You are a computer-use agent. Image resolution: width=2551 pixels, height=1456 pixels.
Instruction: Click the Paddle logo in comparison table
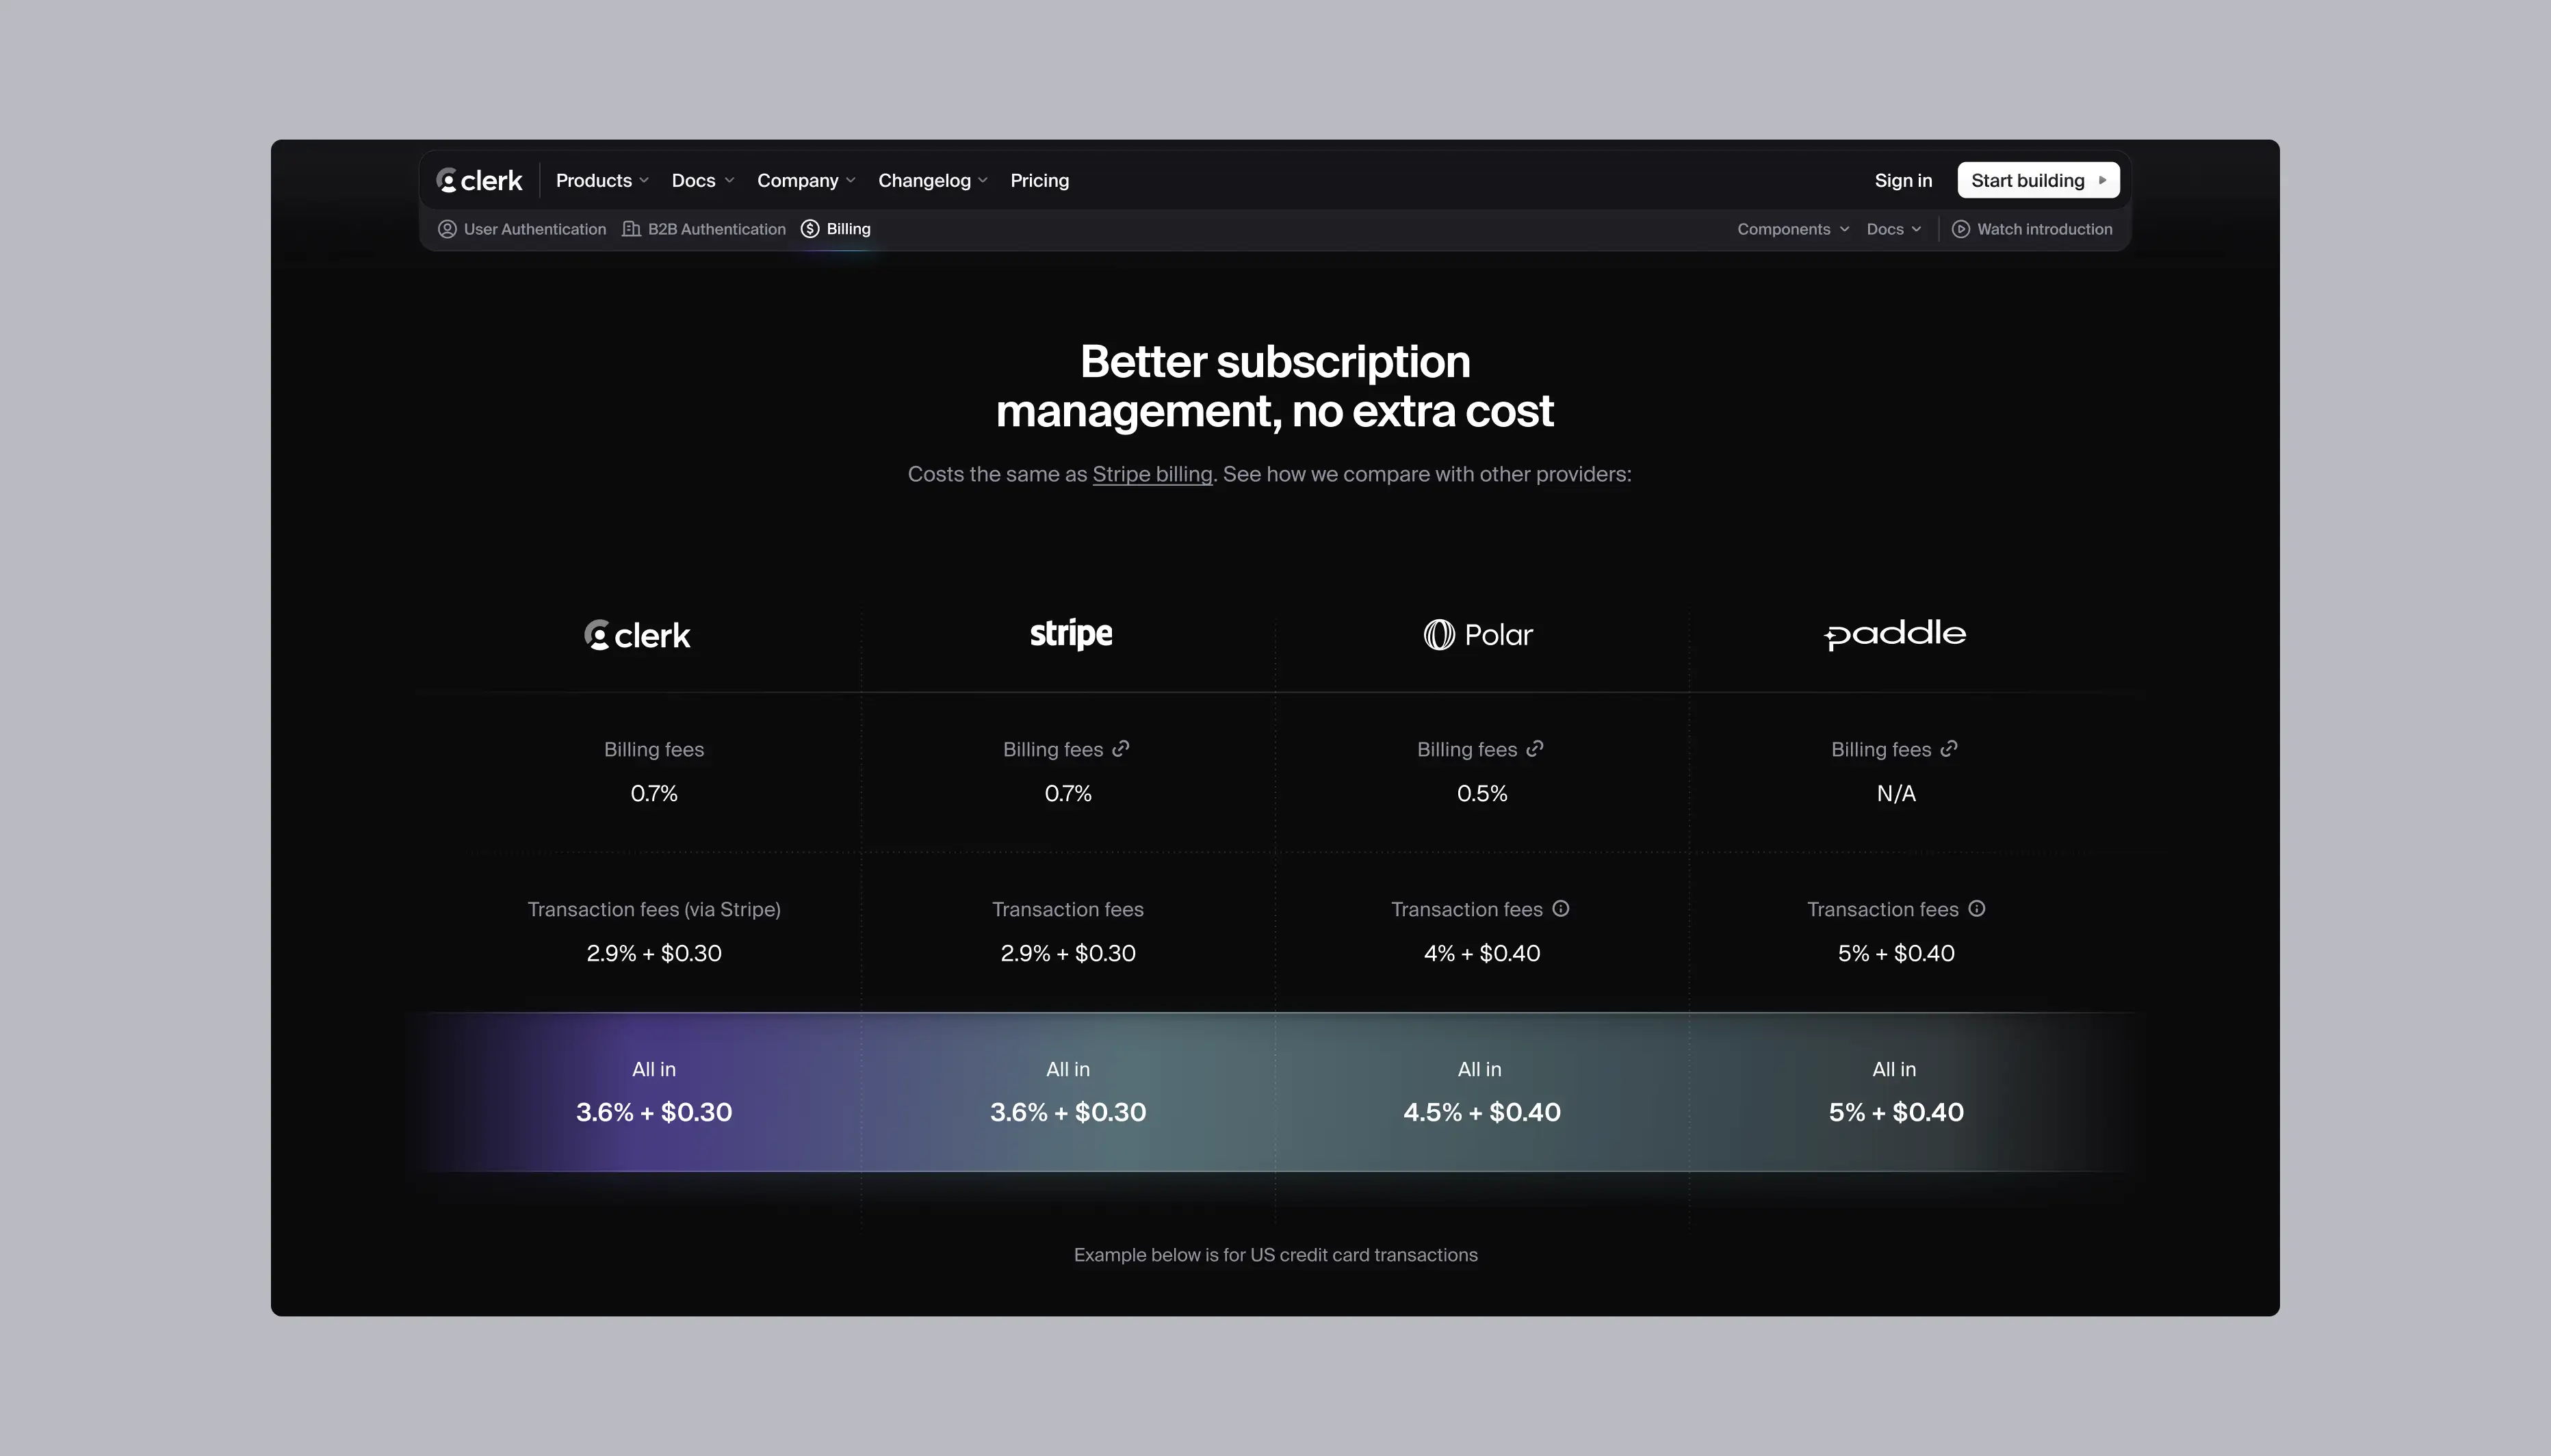pyautogui.click(x=1895, y=634)
